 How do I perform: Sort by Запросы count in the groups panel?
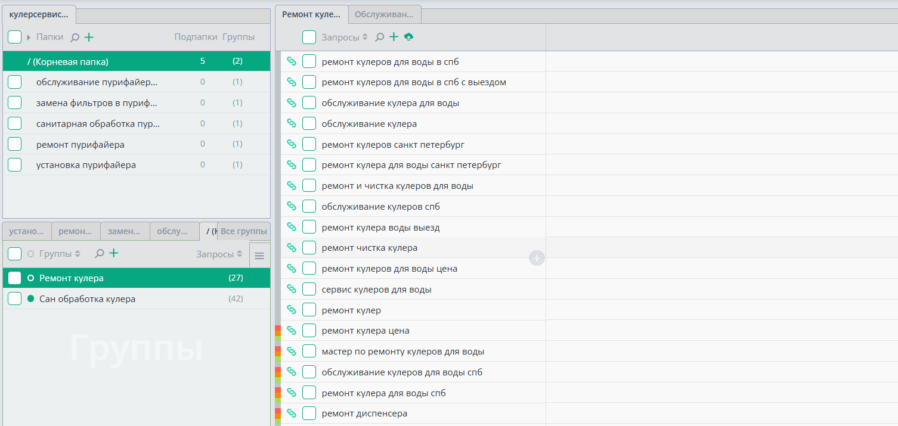tap(240, 254)
